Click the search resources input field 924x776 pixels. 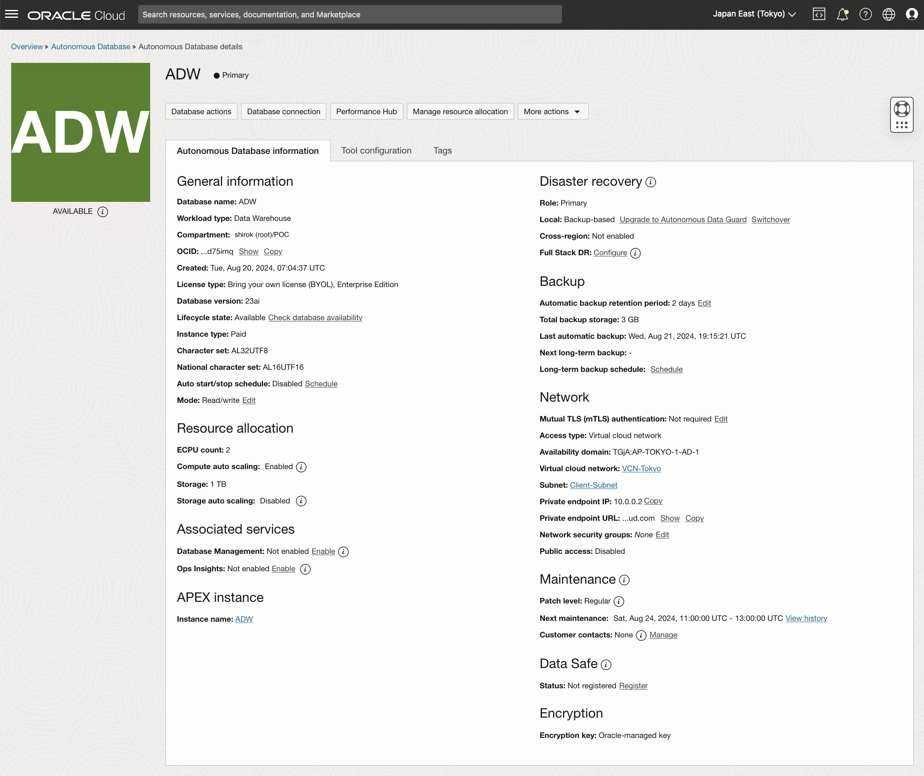point(350,14)
